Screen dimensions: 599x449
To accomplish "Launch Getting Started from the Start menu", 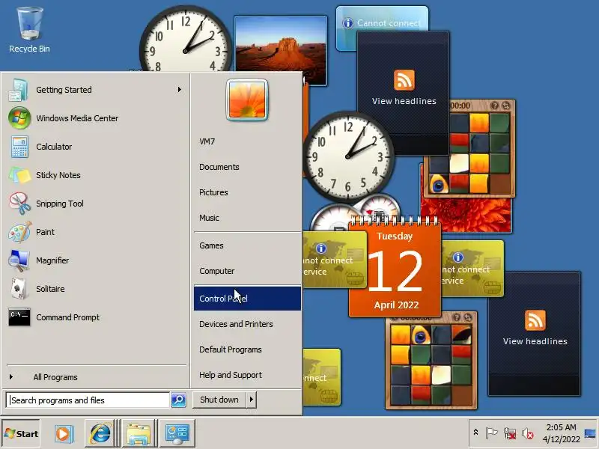I will click(95, 90).
